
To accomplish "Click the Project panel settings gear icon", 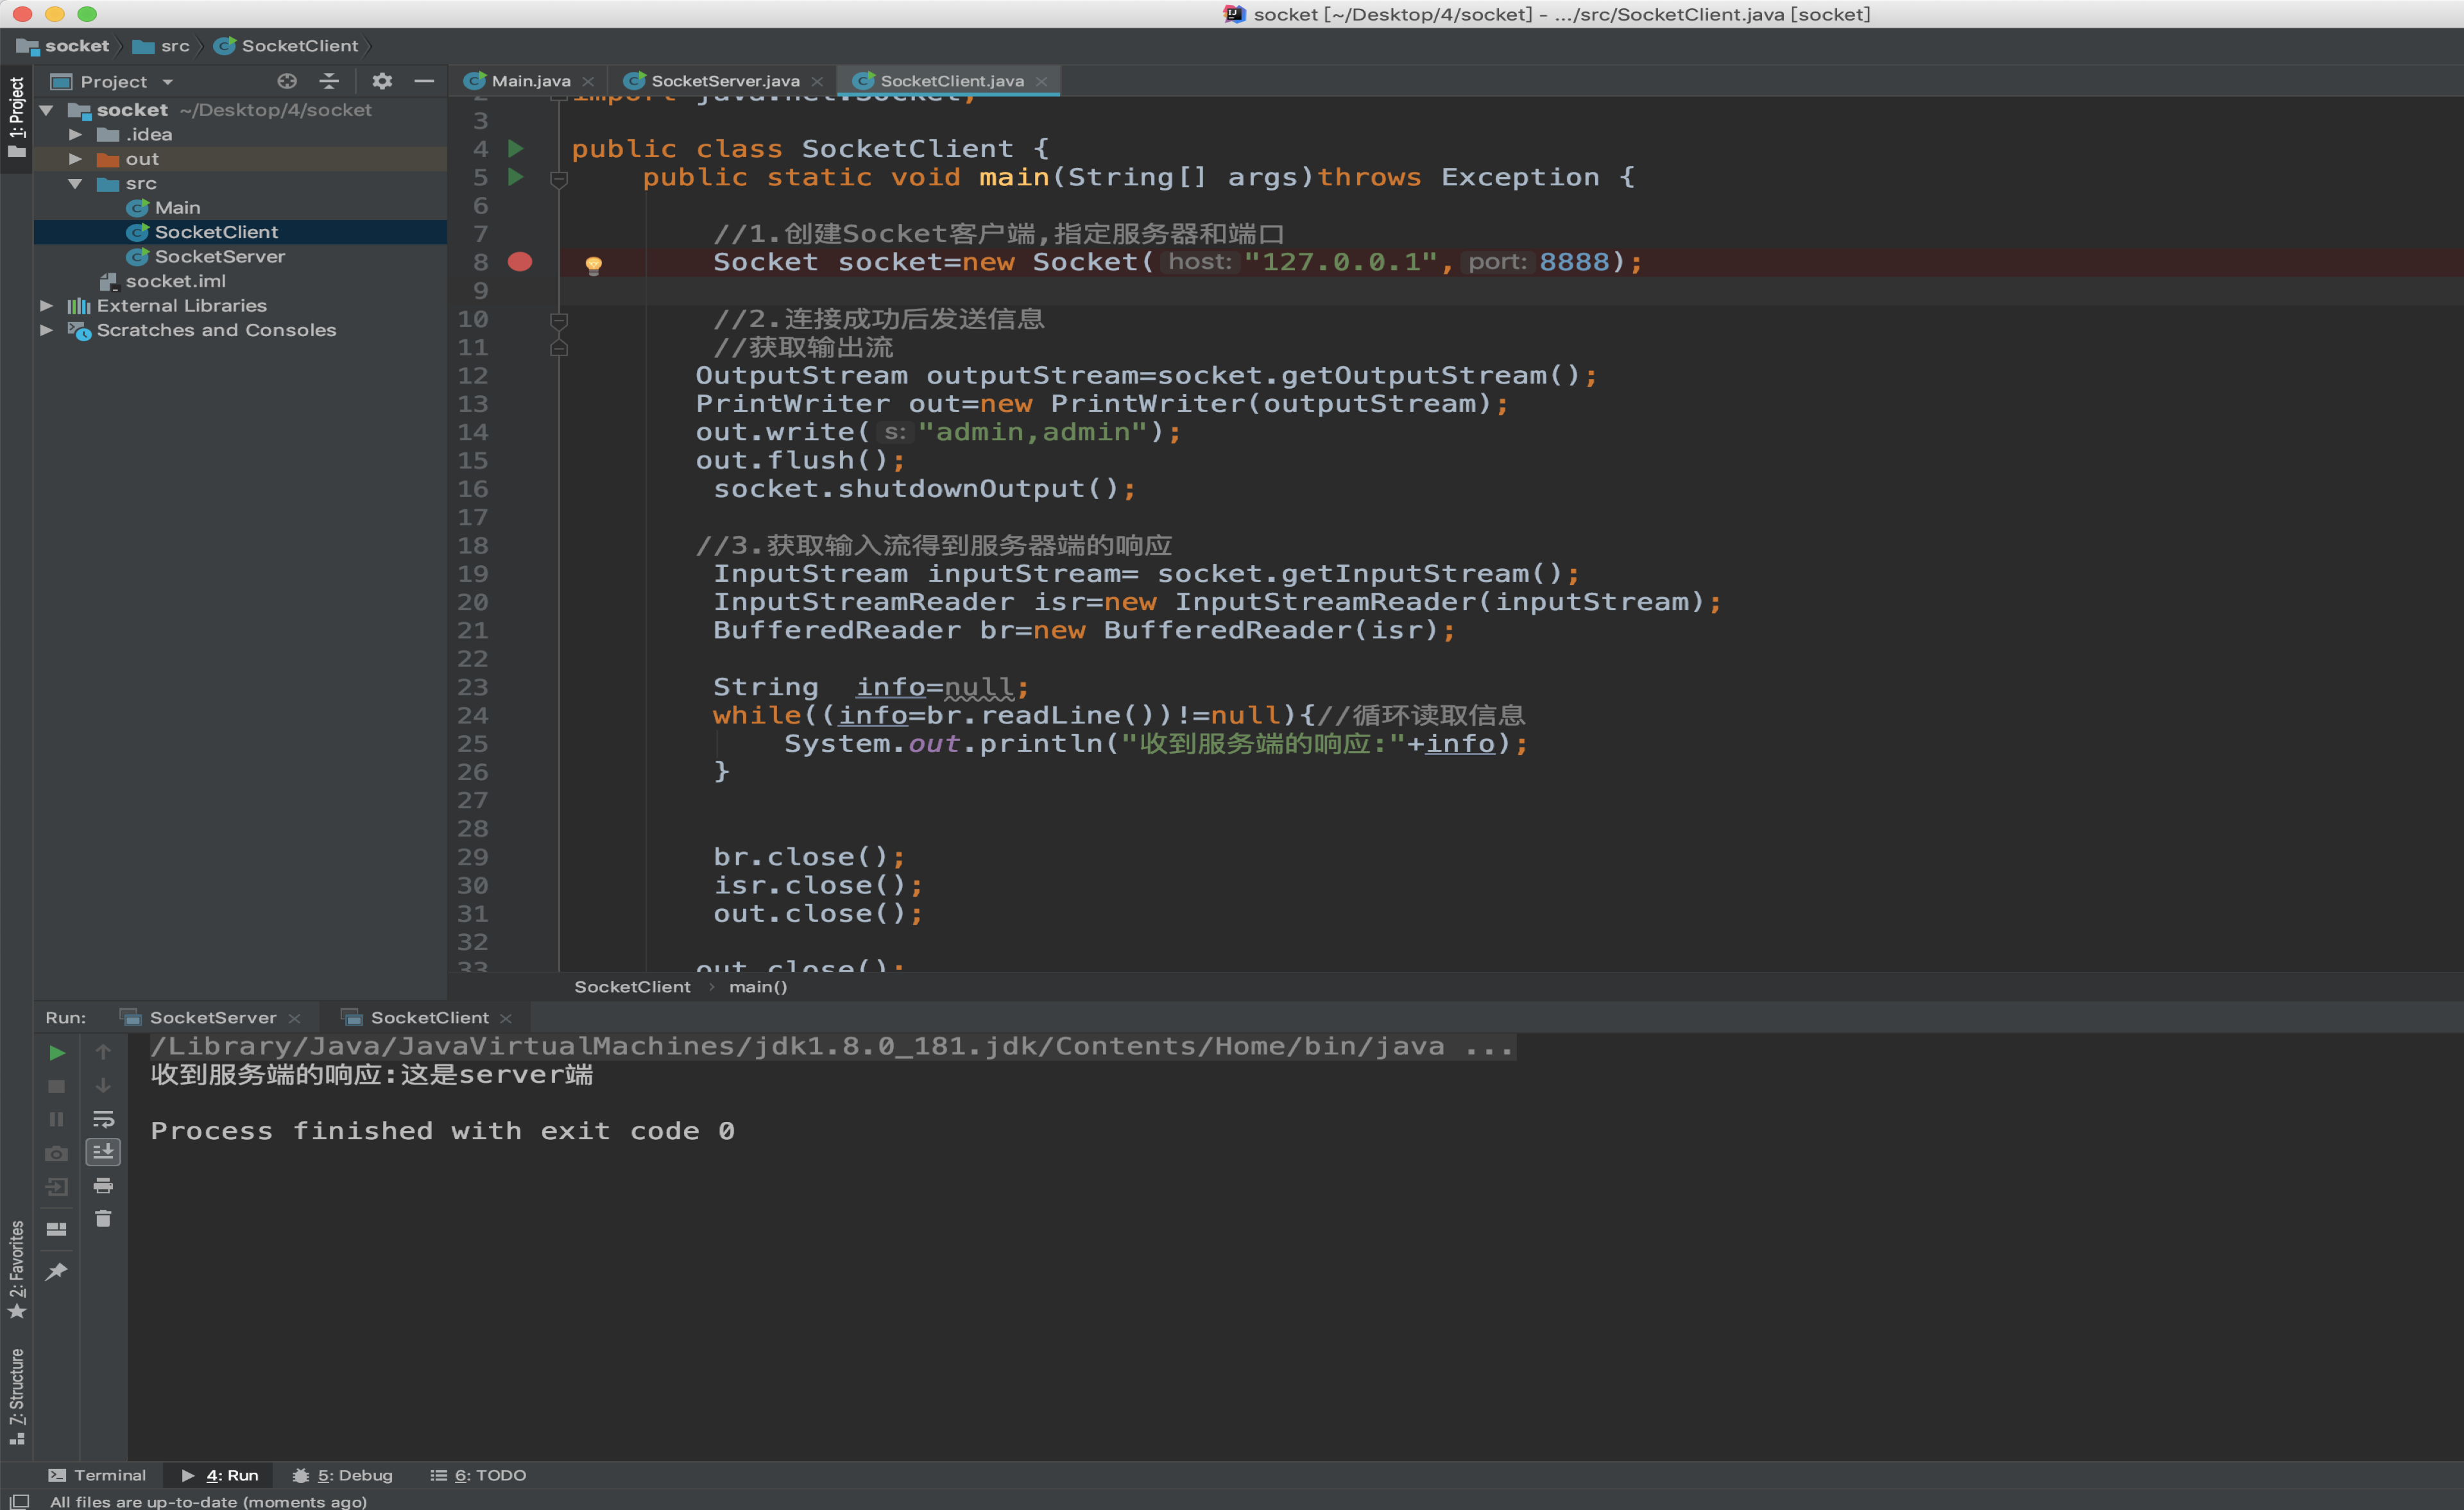I will click(x=382, y=81).
